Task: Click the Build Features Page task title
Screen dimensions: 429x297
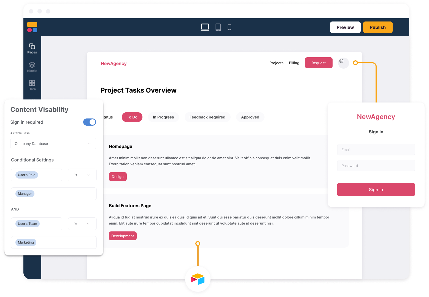Action: point(130,206)
